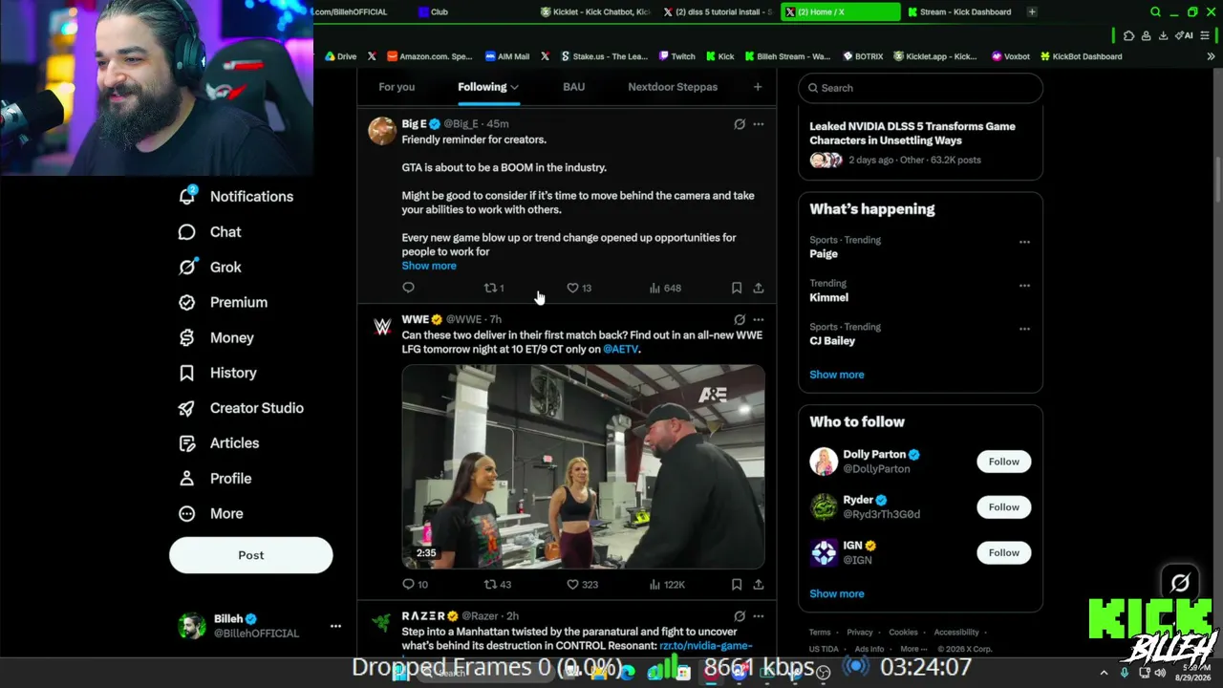1223x688 pixels.
Task: Open more options for Paige trend
Action: click(1024, 242)
